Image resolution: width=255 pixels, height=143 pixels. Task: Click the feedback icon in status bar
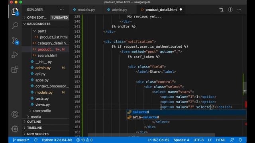232,140
